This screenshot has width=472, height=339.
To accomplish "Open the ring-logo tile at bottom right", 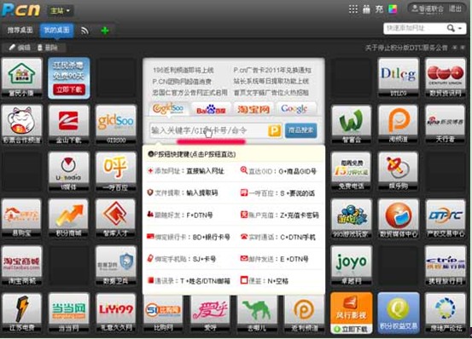I will coord(446,313).
